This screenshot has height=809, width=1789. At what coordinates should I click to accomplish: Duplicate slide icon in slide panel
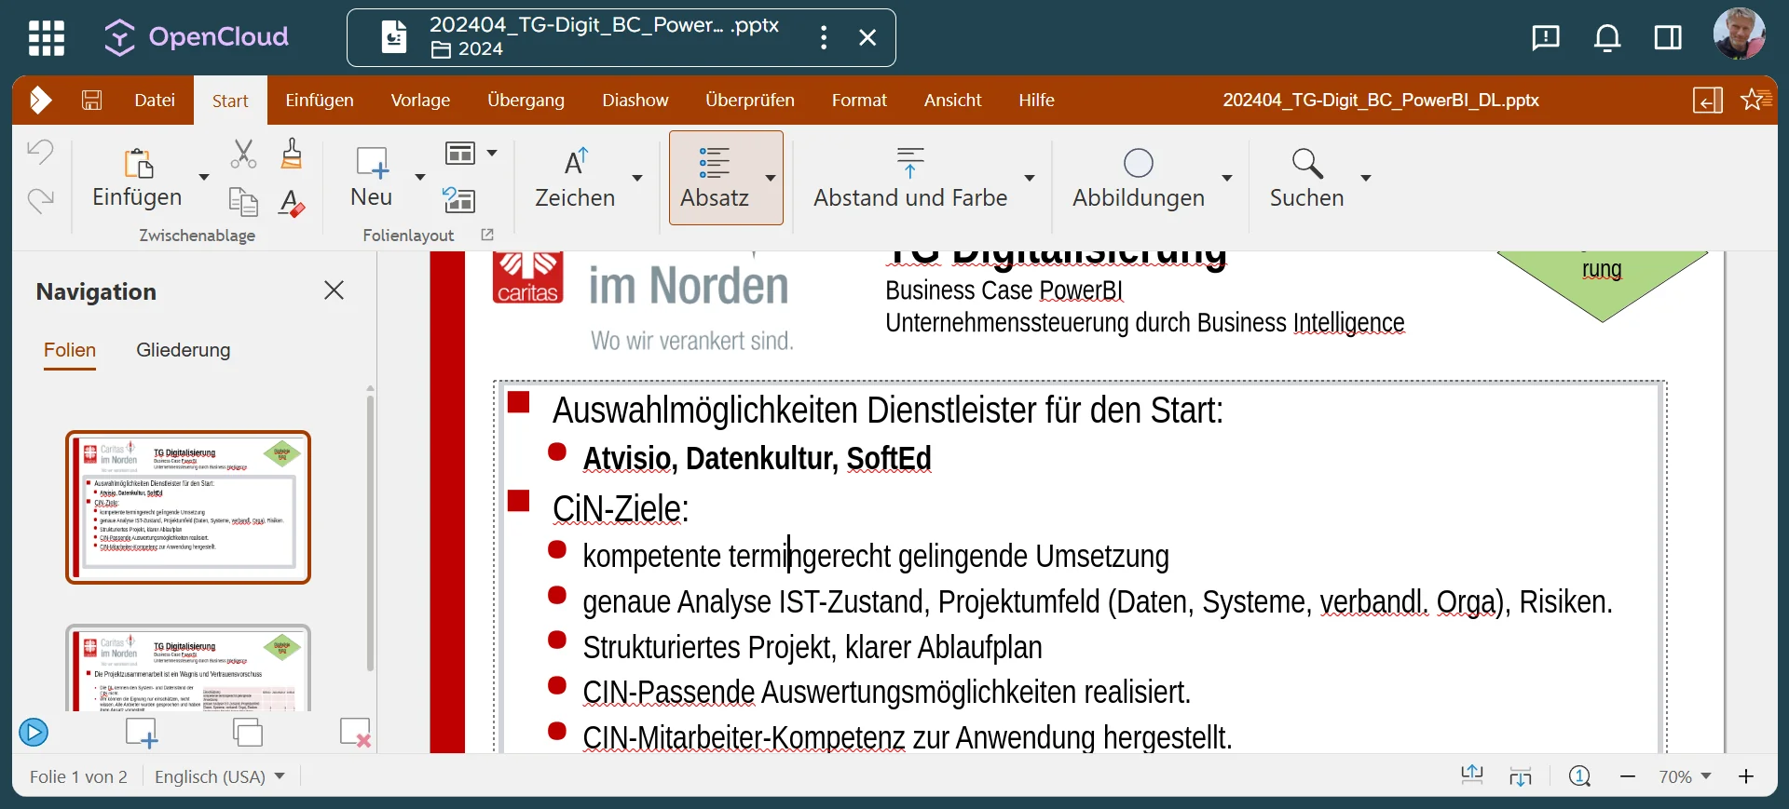[x=248, y=733]
